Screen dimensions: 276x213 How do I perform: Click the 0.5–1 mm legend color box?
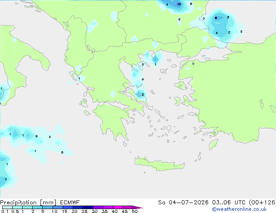[17, 207]
